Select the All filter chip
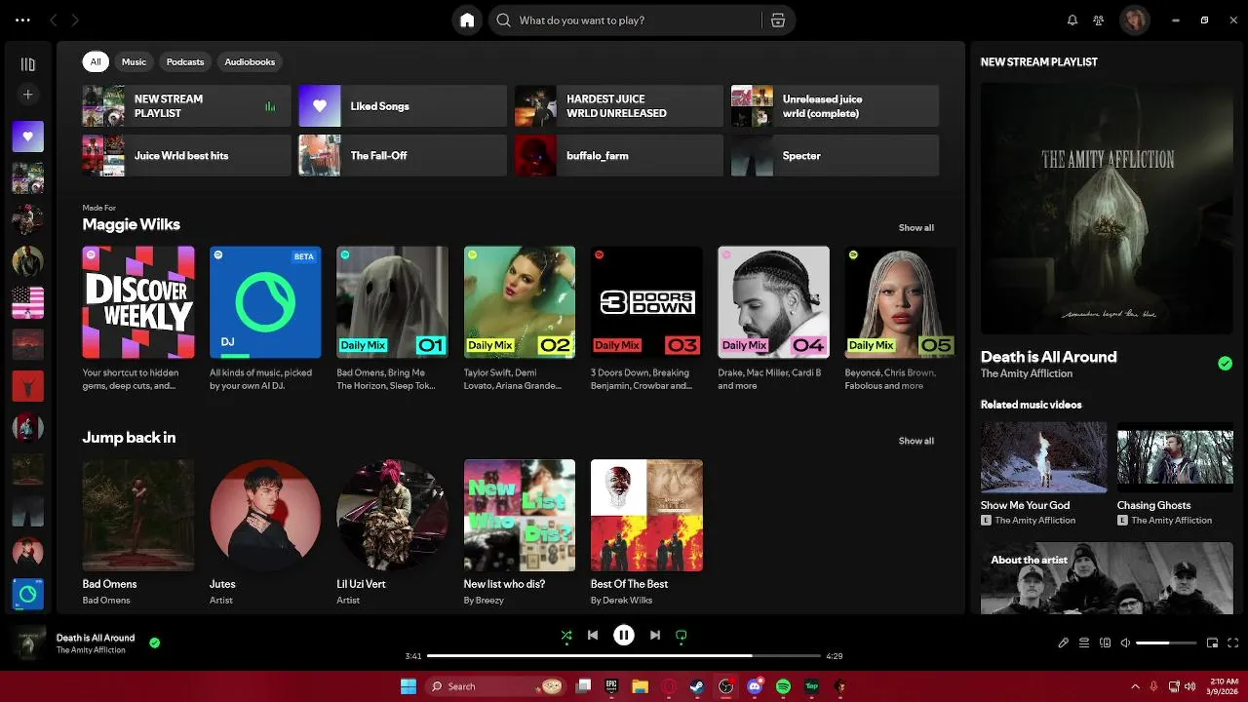The width and height of the screenshot is (1248, 702). pos(96,61)
